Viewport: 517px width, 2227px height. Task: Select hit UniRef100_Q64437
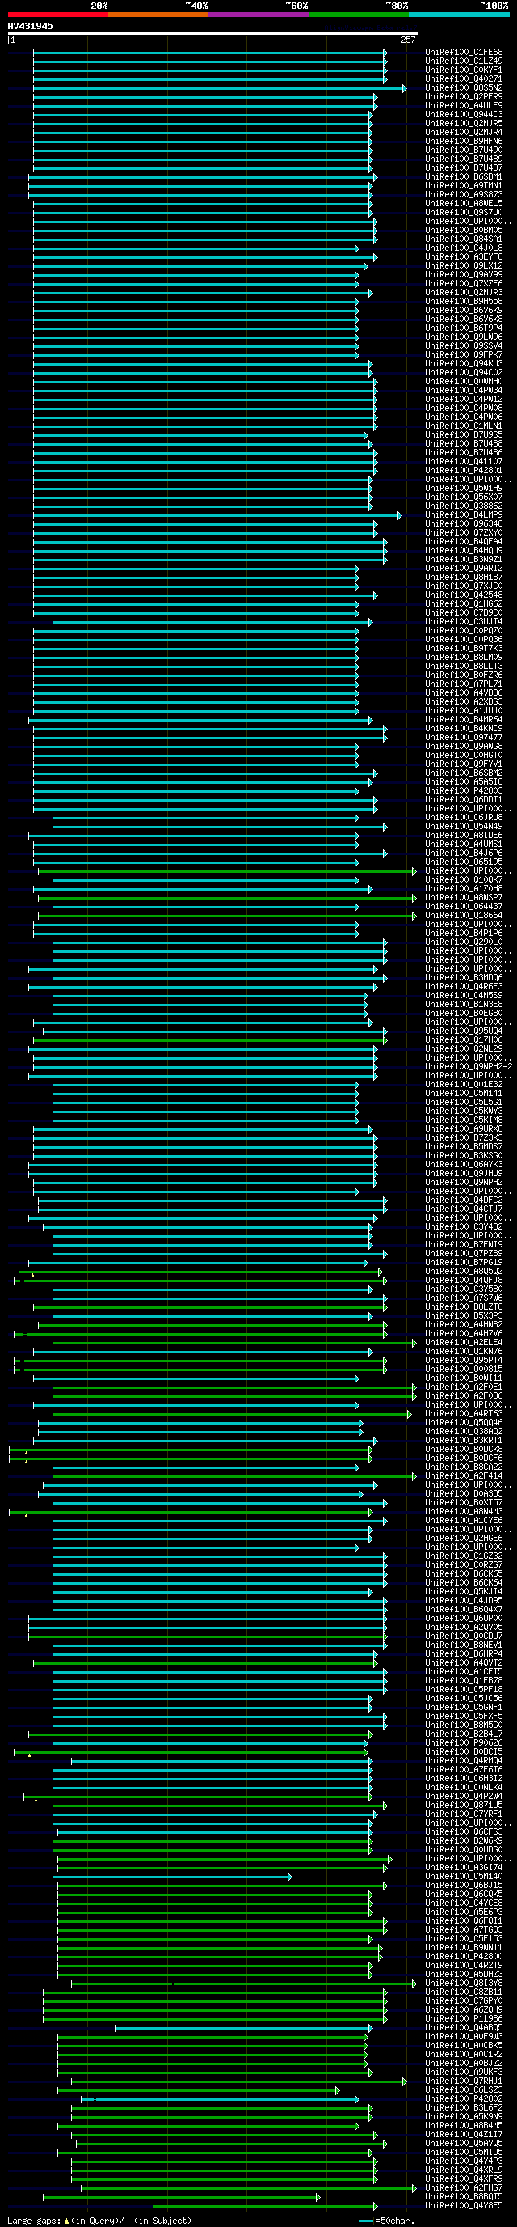coord(464,906)
